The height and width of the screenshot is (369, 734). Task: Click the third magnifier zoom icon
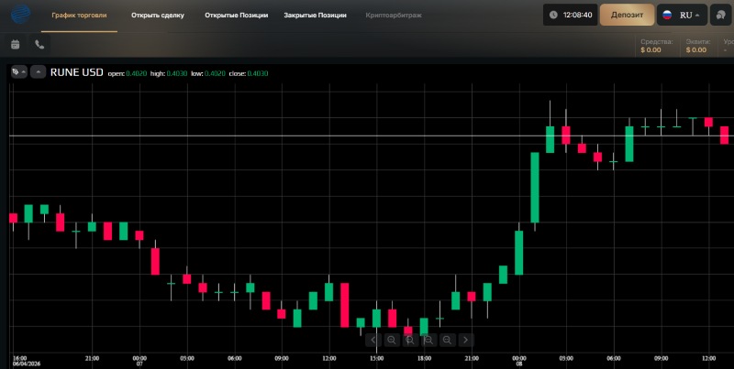coord(428,340)
